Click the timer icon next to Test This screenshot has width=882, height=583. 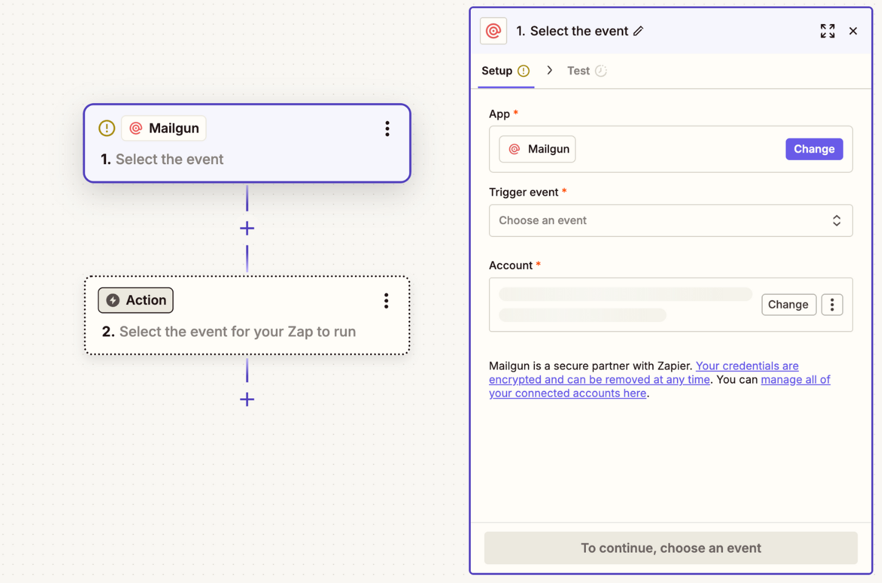tap(602, 70)
